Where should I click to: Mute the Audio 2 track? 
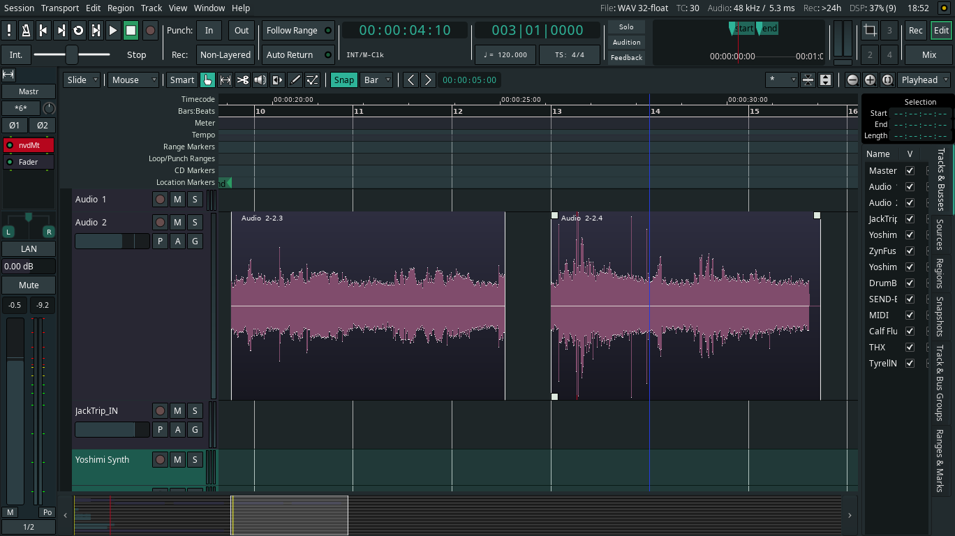tap(177, 222)
